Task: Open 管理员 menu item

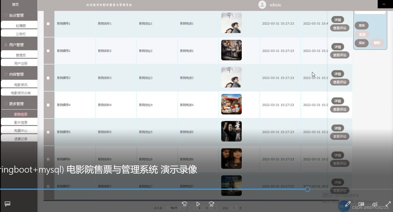Action: click(19, 54)
